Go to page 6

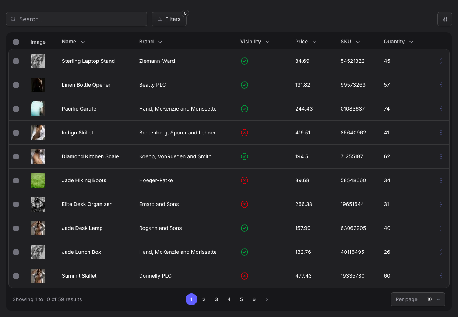pos(254,299)
